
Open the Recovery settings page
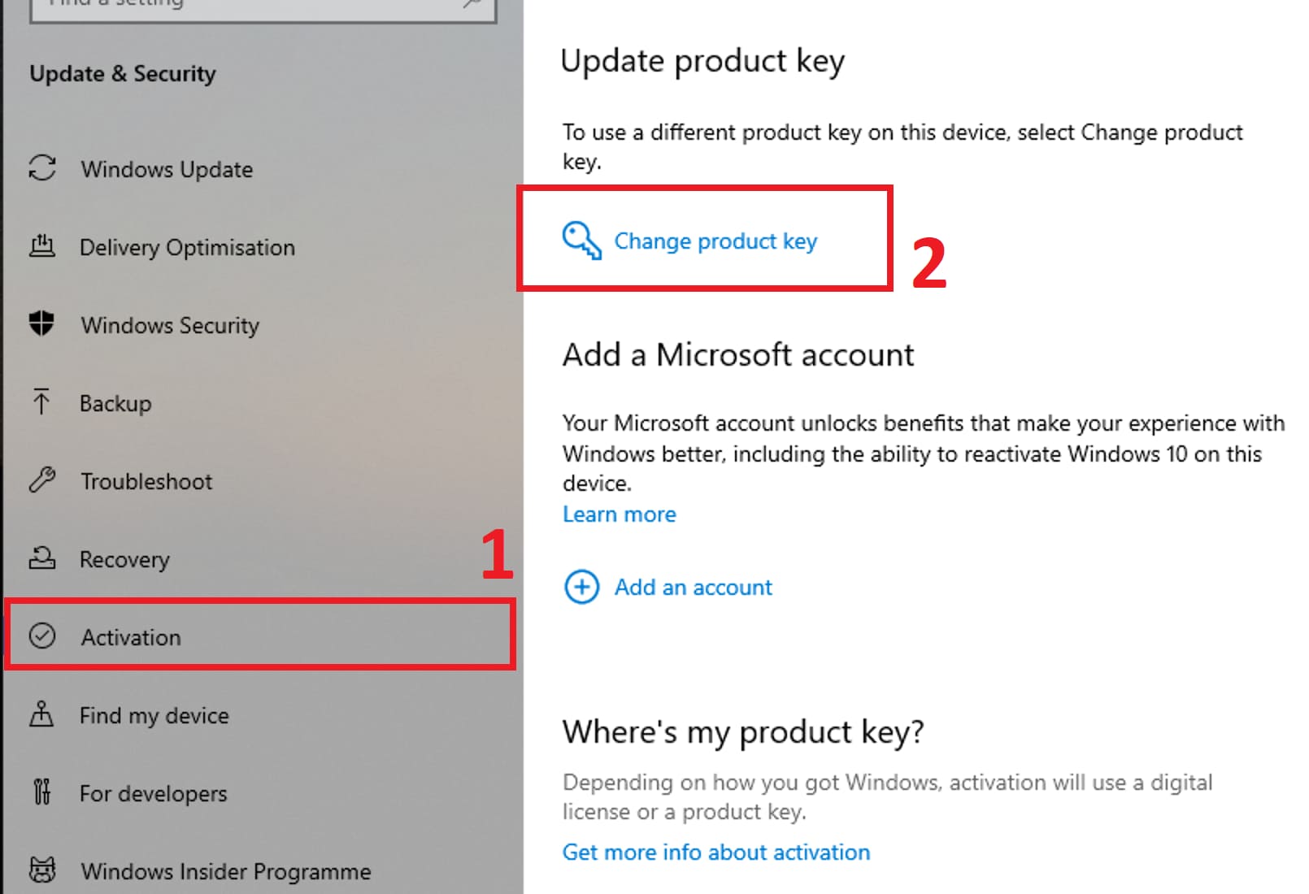click(x=124, y=559)
